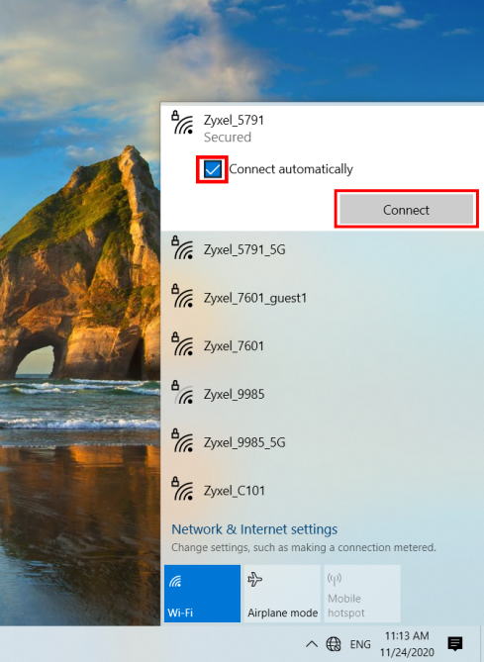Click the Zyxel_9985_5G Wi-Fi signal icon
484x662 pixels.
coord(182,440)
